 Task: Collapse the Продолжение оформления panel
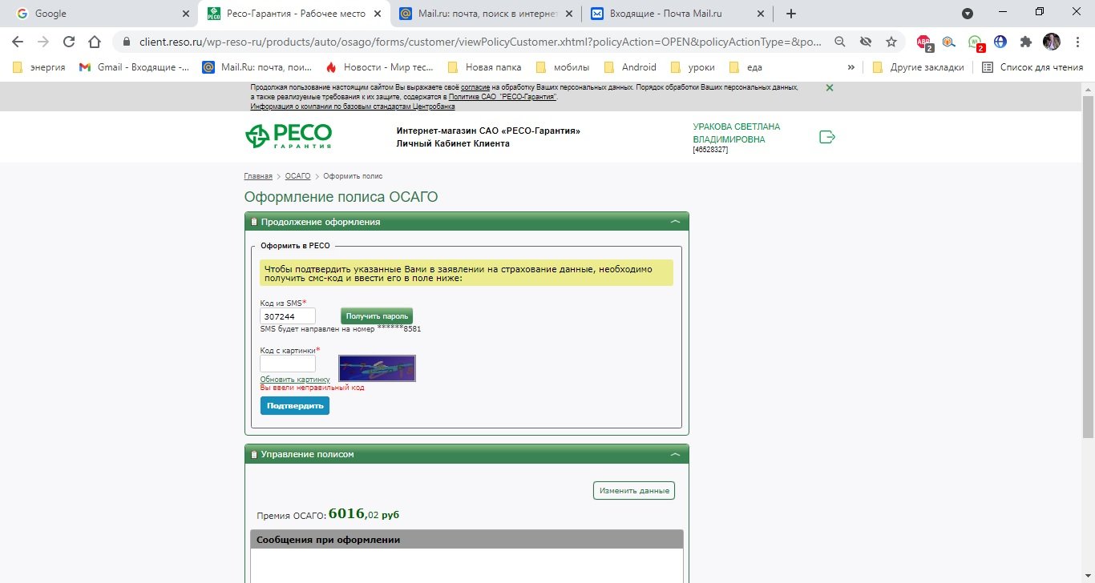pos(675,222)
